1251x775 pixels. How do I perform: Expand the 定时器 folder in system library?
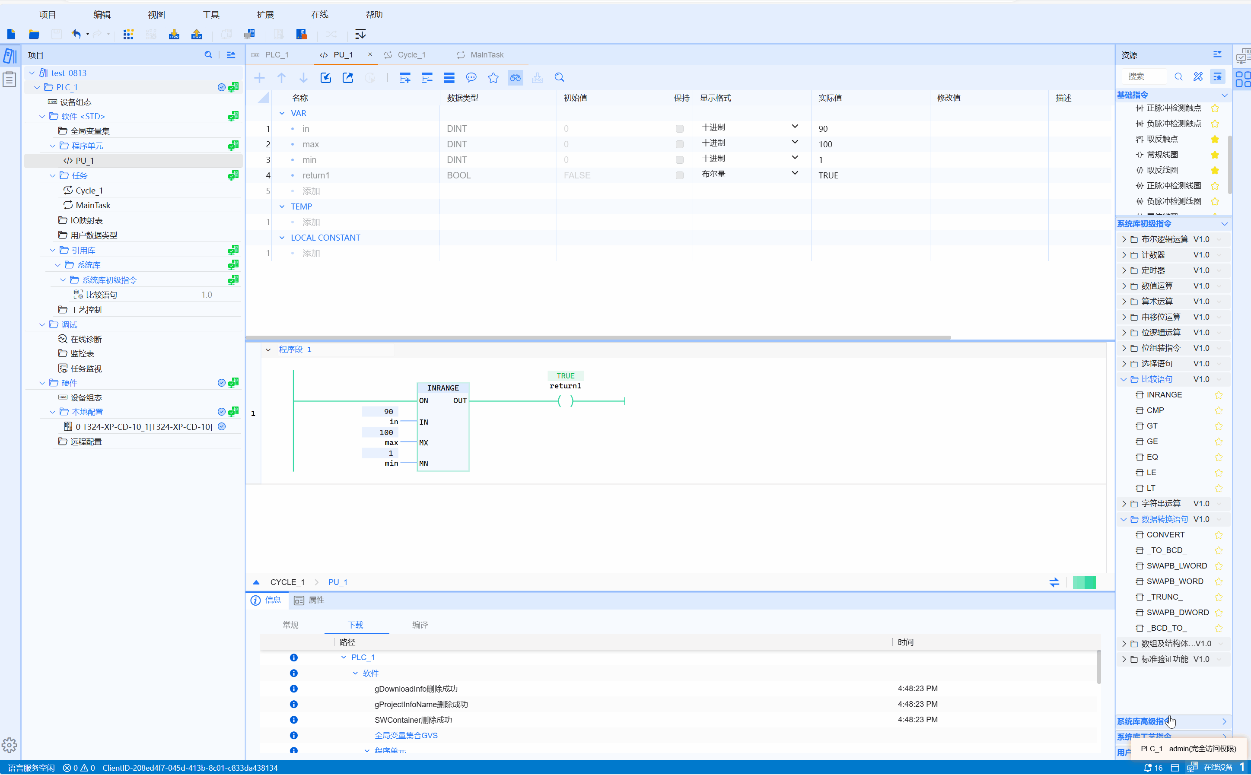pos(1124,270)
